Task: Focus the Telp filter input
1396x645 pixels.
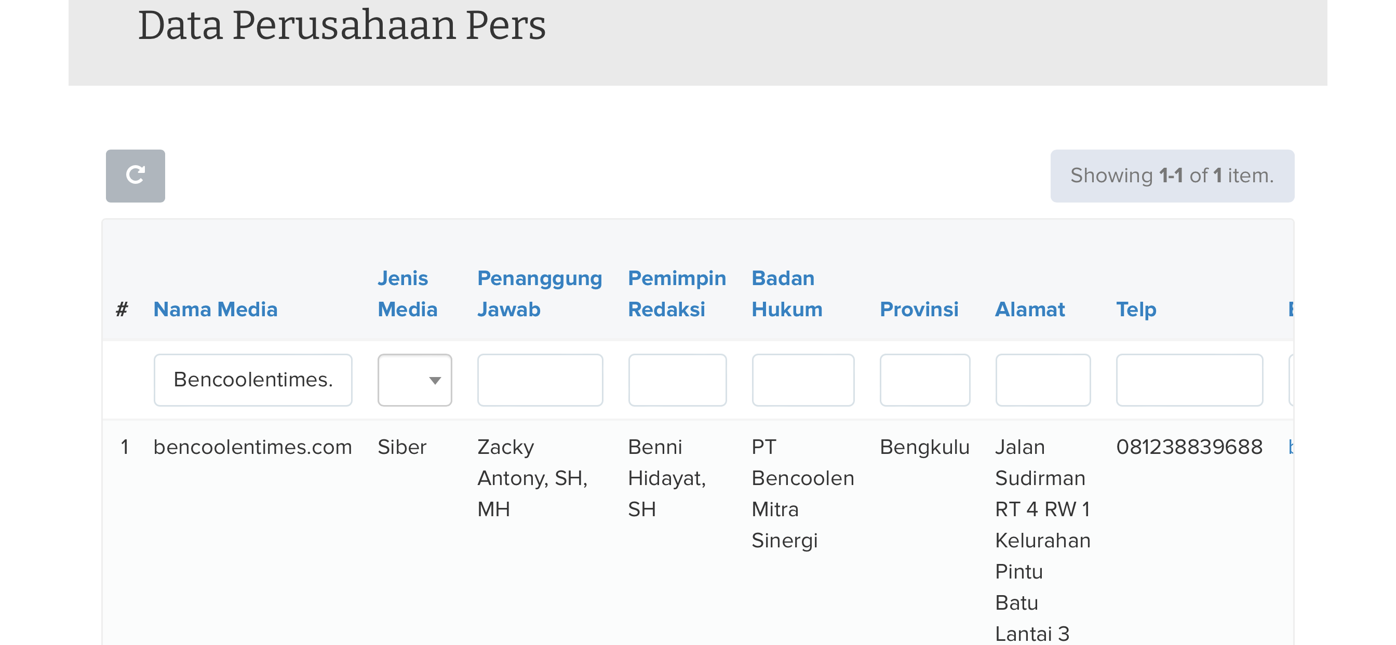Action: click(x=1189, y=380)
